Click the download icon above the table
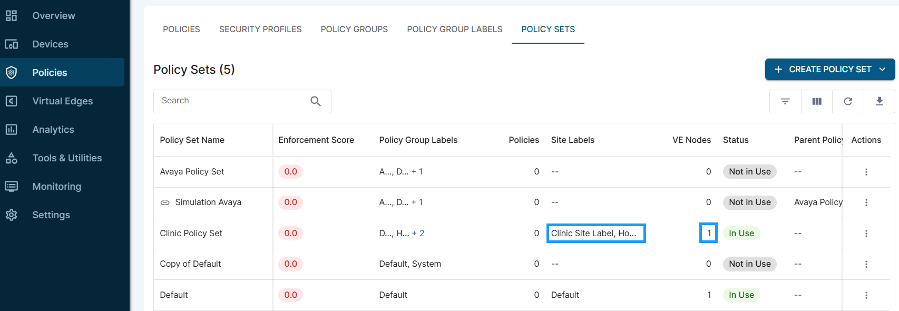The height and width of the screenshot is (311, 899). coord(879,101)
